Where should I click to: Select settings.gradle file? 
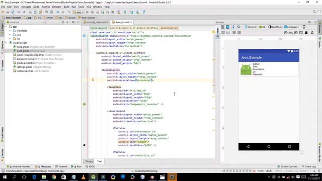click(32, 67)
